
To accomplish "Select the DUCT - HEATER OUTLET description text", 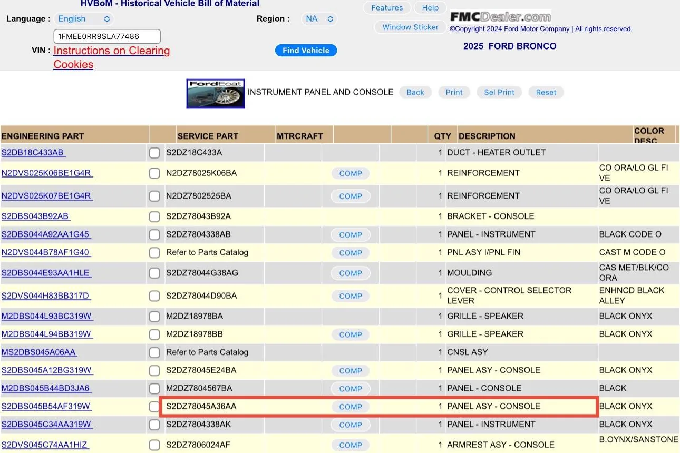I will (x=496, y=153).
